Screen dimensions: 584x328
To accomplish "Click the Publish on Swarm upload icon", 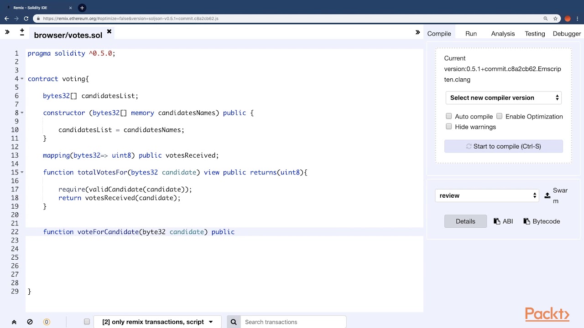I will [x=547, y=195].
